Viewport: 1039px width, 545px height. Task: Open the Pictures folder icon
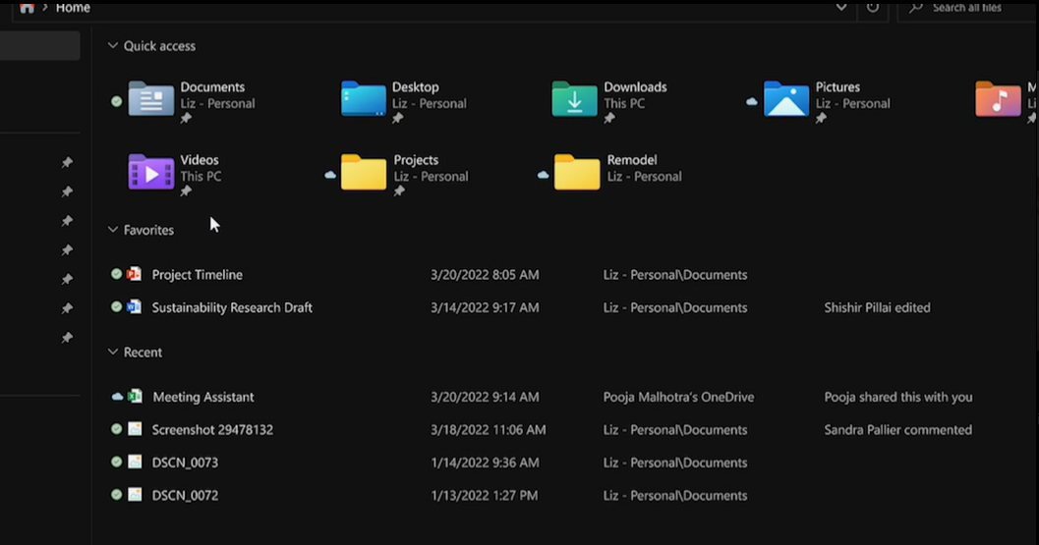pyautogui.click(x=786, y=99)
